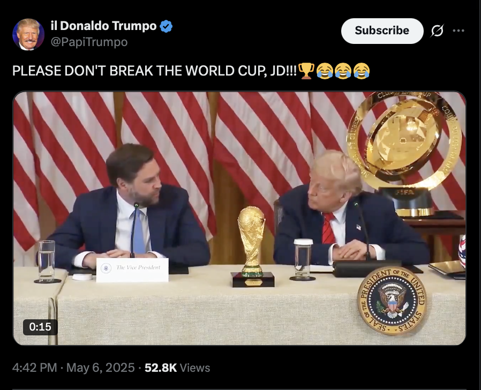481x390 pixels.
Task: Click the gold World Cup trophy on the table
Action: [252, 246]
